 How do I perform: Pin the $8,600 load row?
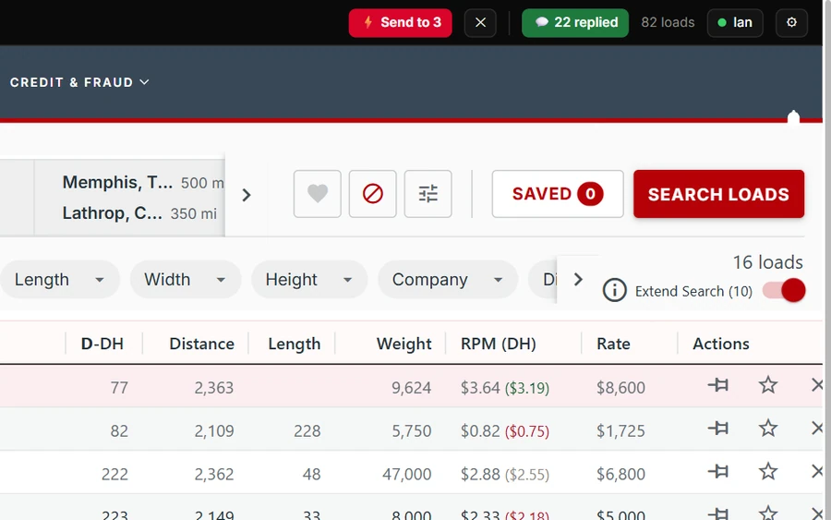[x=718, y=385]
